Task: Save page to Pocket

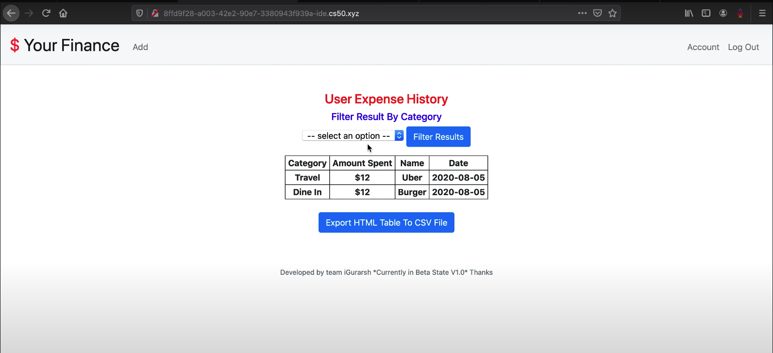Action: (597, 13)
